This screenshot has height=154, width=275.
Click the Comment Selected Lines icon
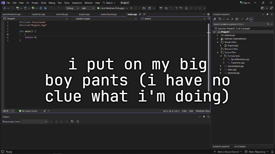click(x=176, y=8)
